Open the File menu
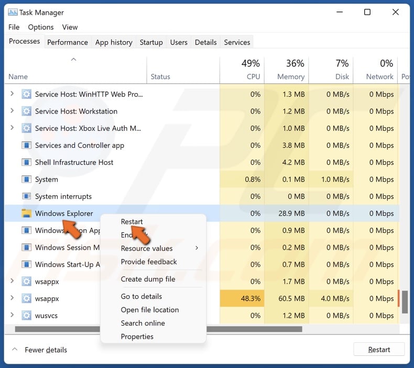Viewport: 414px width, 368px height. (x=14, y=27)
